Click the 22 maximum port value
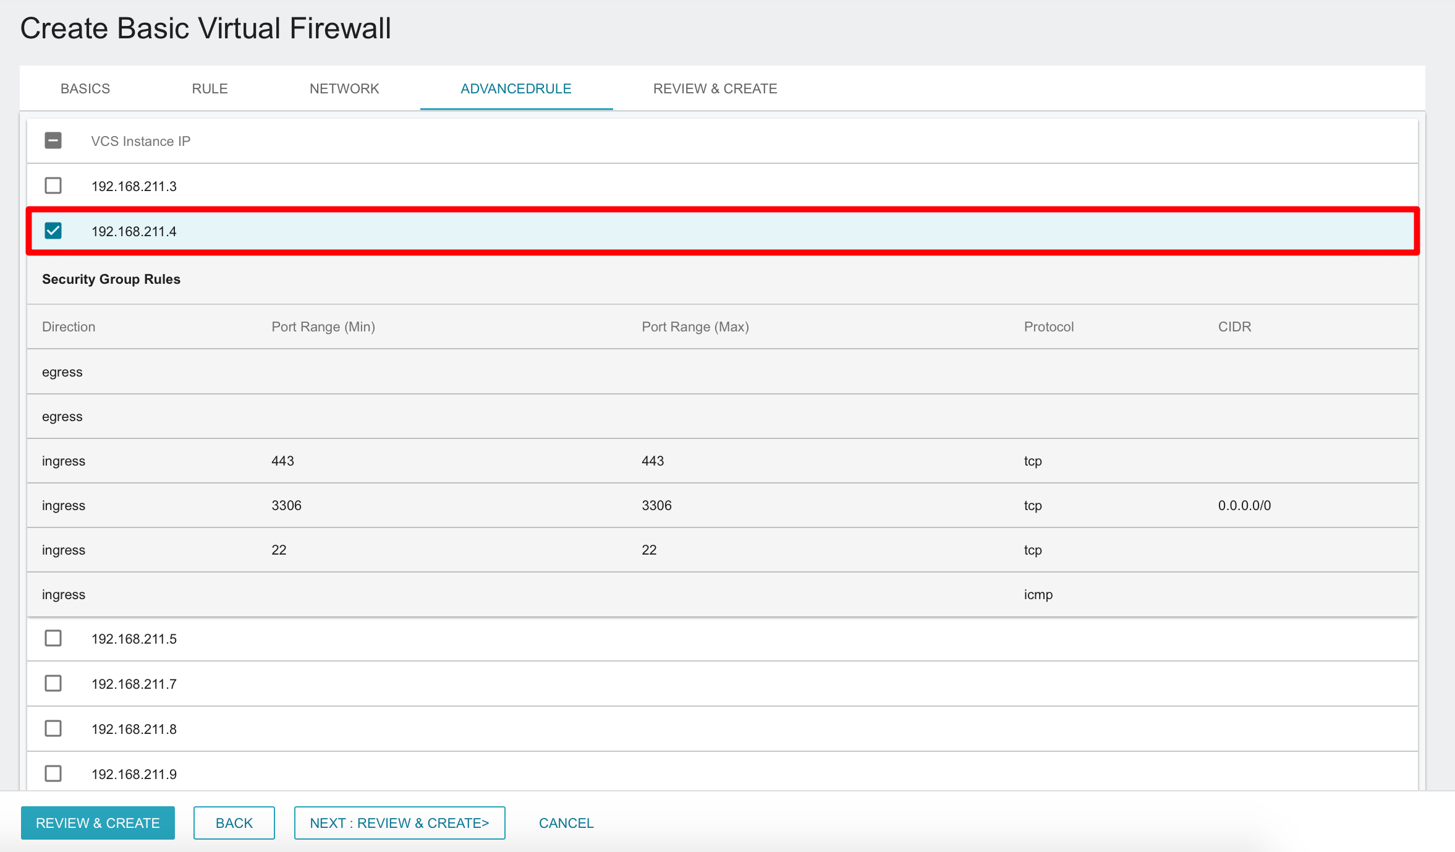Viewport: 1455px width, 852px height. click(649, 550)
